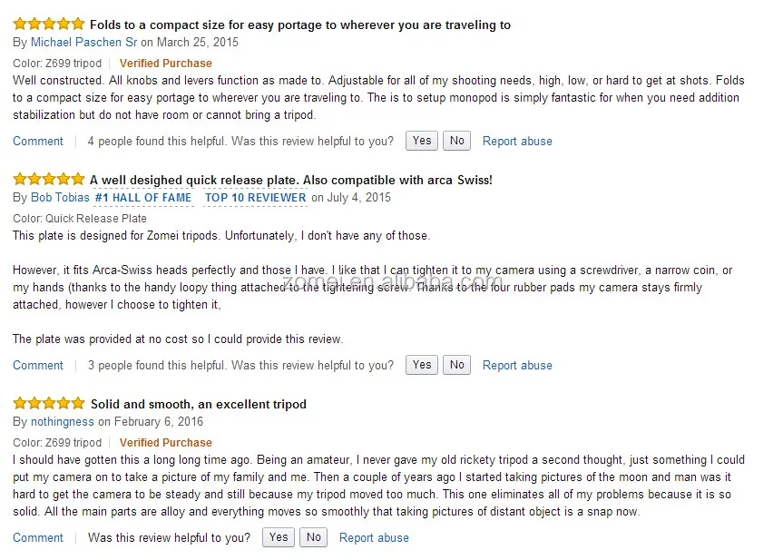Viewport: 783px width, 560px height.
Task: Open the review titled Solid and smooth, an excellent tripod
Action: point(199,403)
